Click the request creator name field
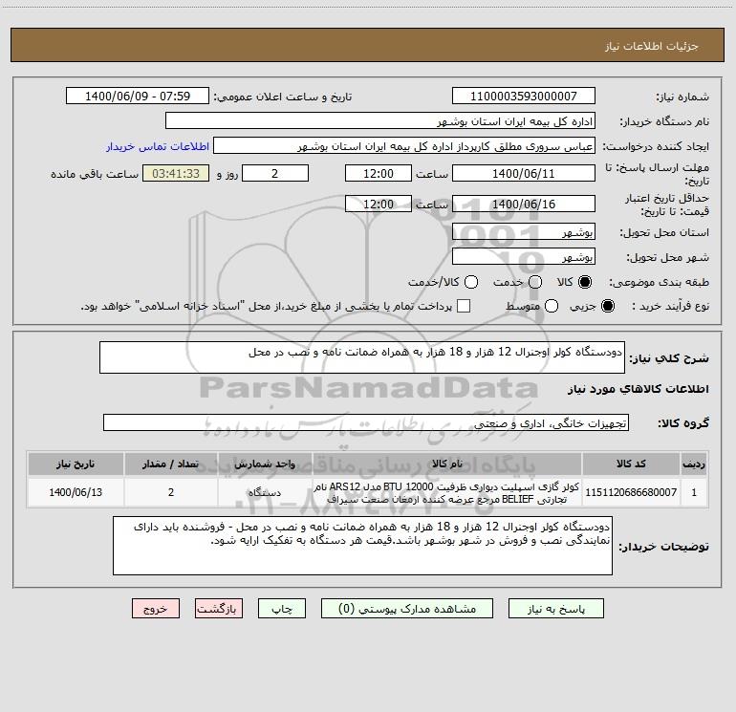The width and height of the screenshot is (736, 712). tap(404, 146)
